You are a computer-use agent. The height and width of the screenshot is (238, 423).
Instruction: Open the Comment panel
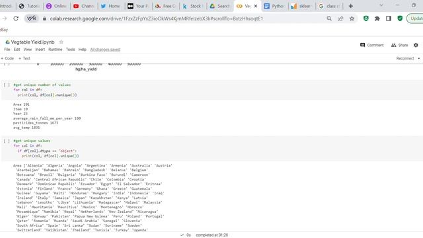point(372,45)
